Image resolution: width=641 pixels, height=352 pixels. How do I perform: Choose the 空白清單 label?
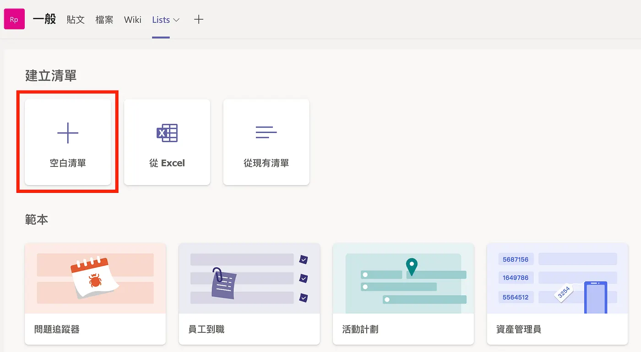pyautogui.click(x=68, y=163)
